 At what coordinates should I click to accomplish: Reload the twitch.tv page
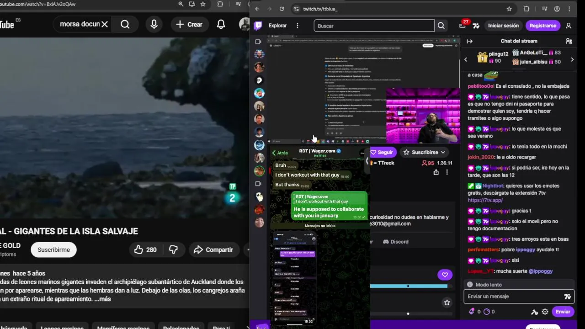pos(282,9)
